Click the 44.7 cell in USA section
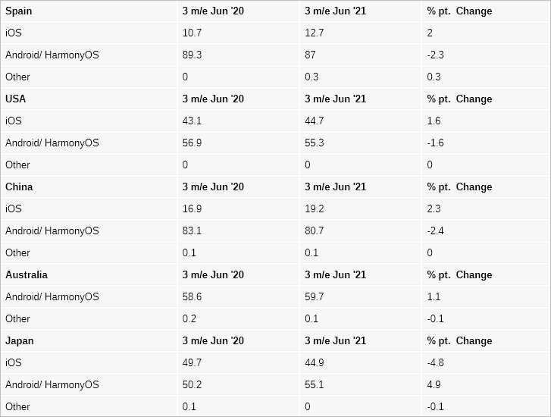Screen dimensions: 551x417 [314, 121]
